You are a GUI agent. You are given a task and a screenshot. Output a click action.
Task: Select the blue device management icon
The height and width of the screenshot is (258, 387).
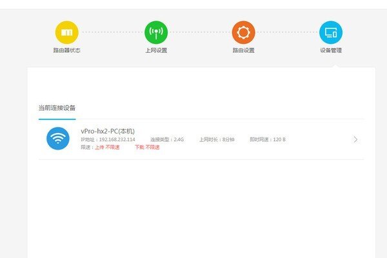[331, 32]
